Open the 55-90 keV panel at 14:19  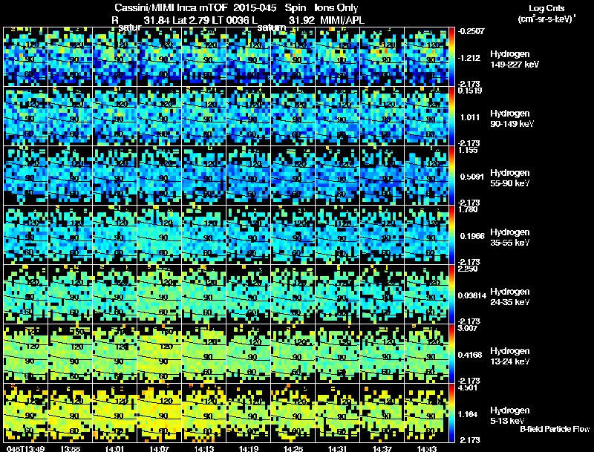click(249, 176)
